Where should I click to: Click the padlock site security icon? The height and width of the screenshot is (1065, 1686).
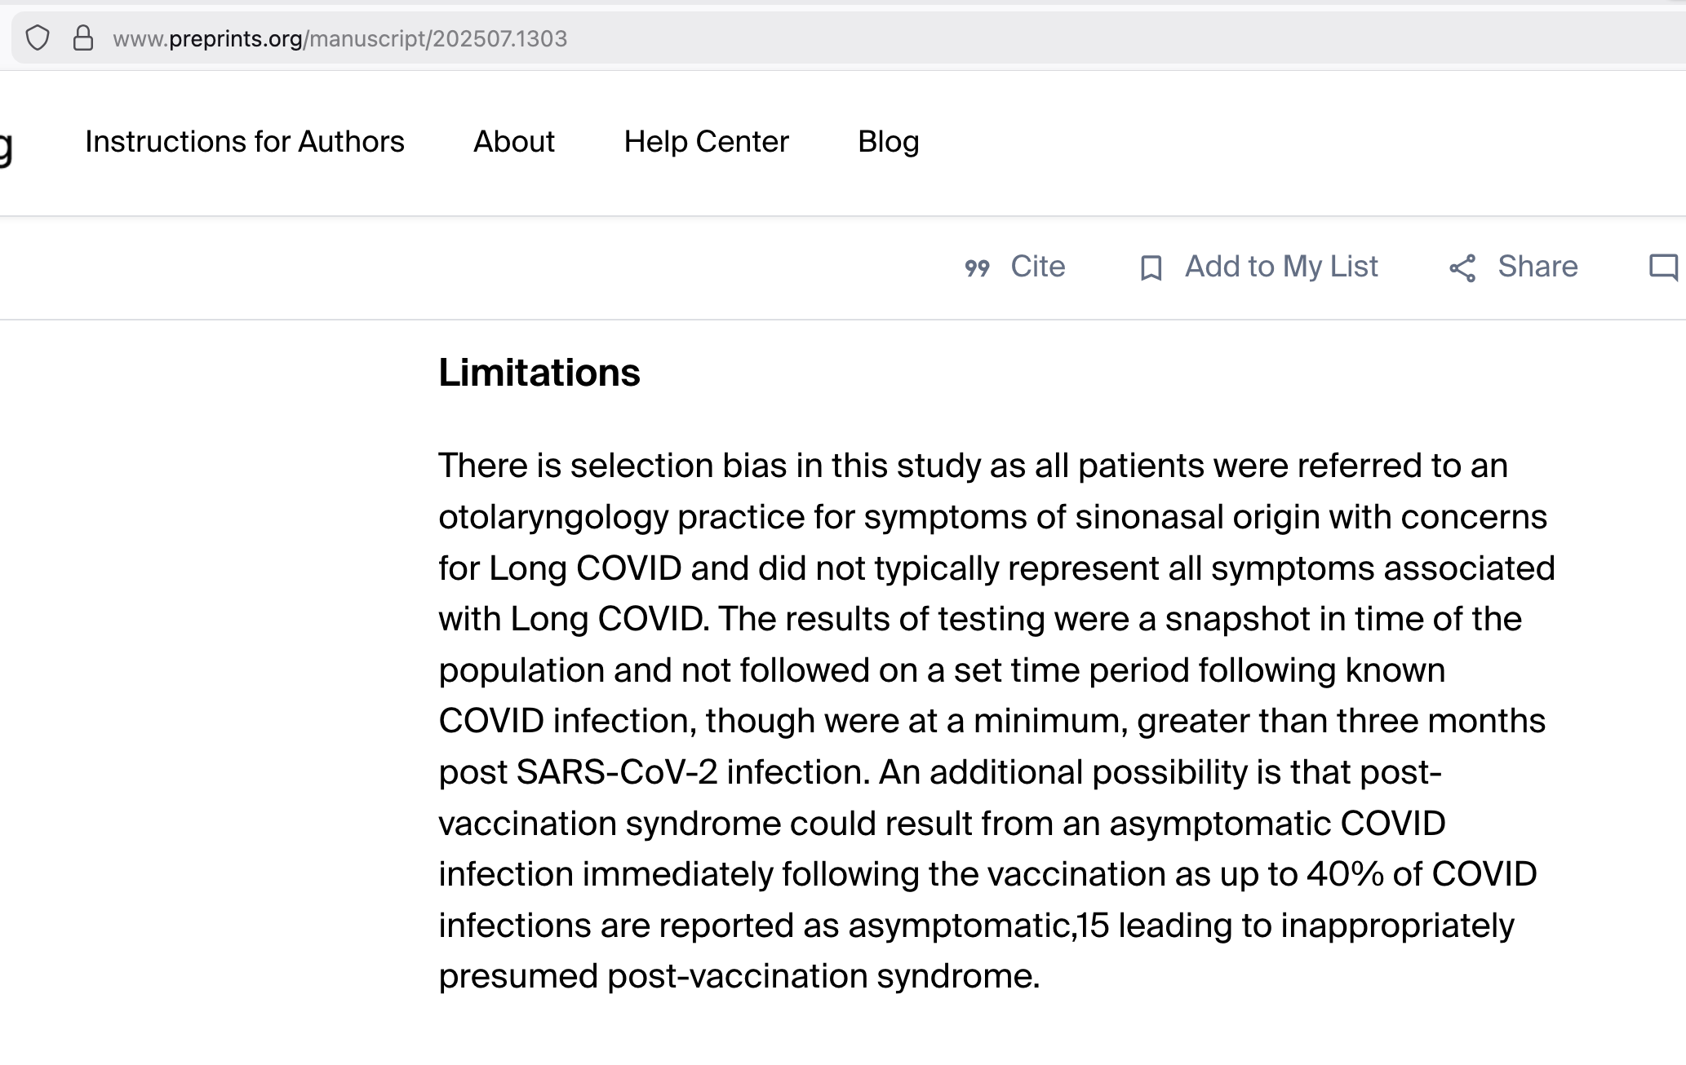click(x=83, y=38)
